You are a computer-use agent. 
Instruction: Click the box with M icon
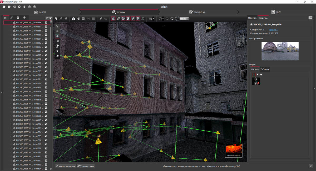[172, 19]
